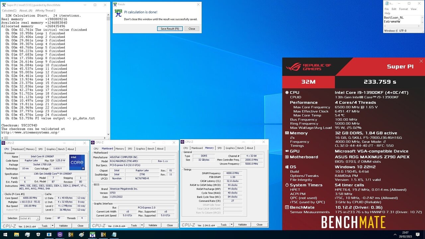
Task: Close the BenchMate result panel
Action: pyautogui.click(x=421, y=61)
